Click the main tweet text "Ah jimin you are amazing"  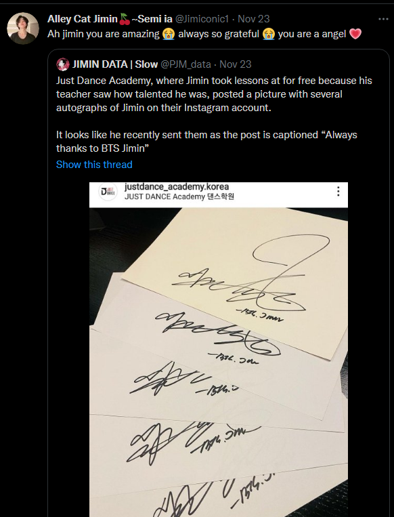point(104,34)
